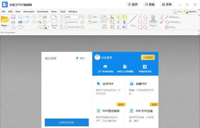Open the 100% zoom level dropdown
This screenshot has height=128, width=200.
pyautogui.click(x=78, y=17)
